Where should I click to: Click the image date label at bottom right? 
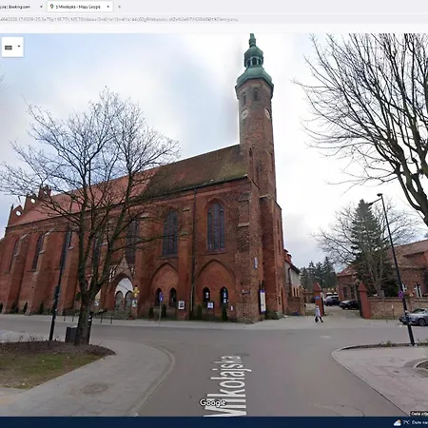point(418,414)
